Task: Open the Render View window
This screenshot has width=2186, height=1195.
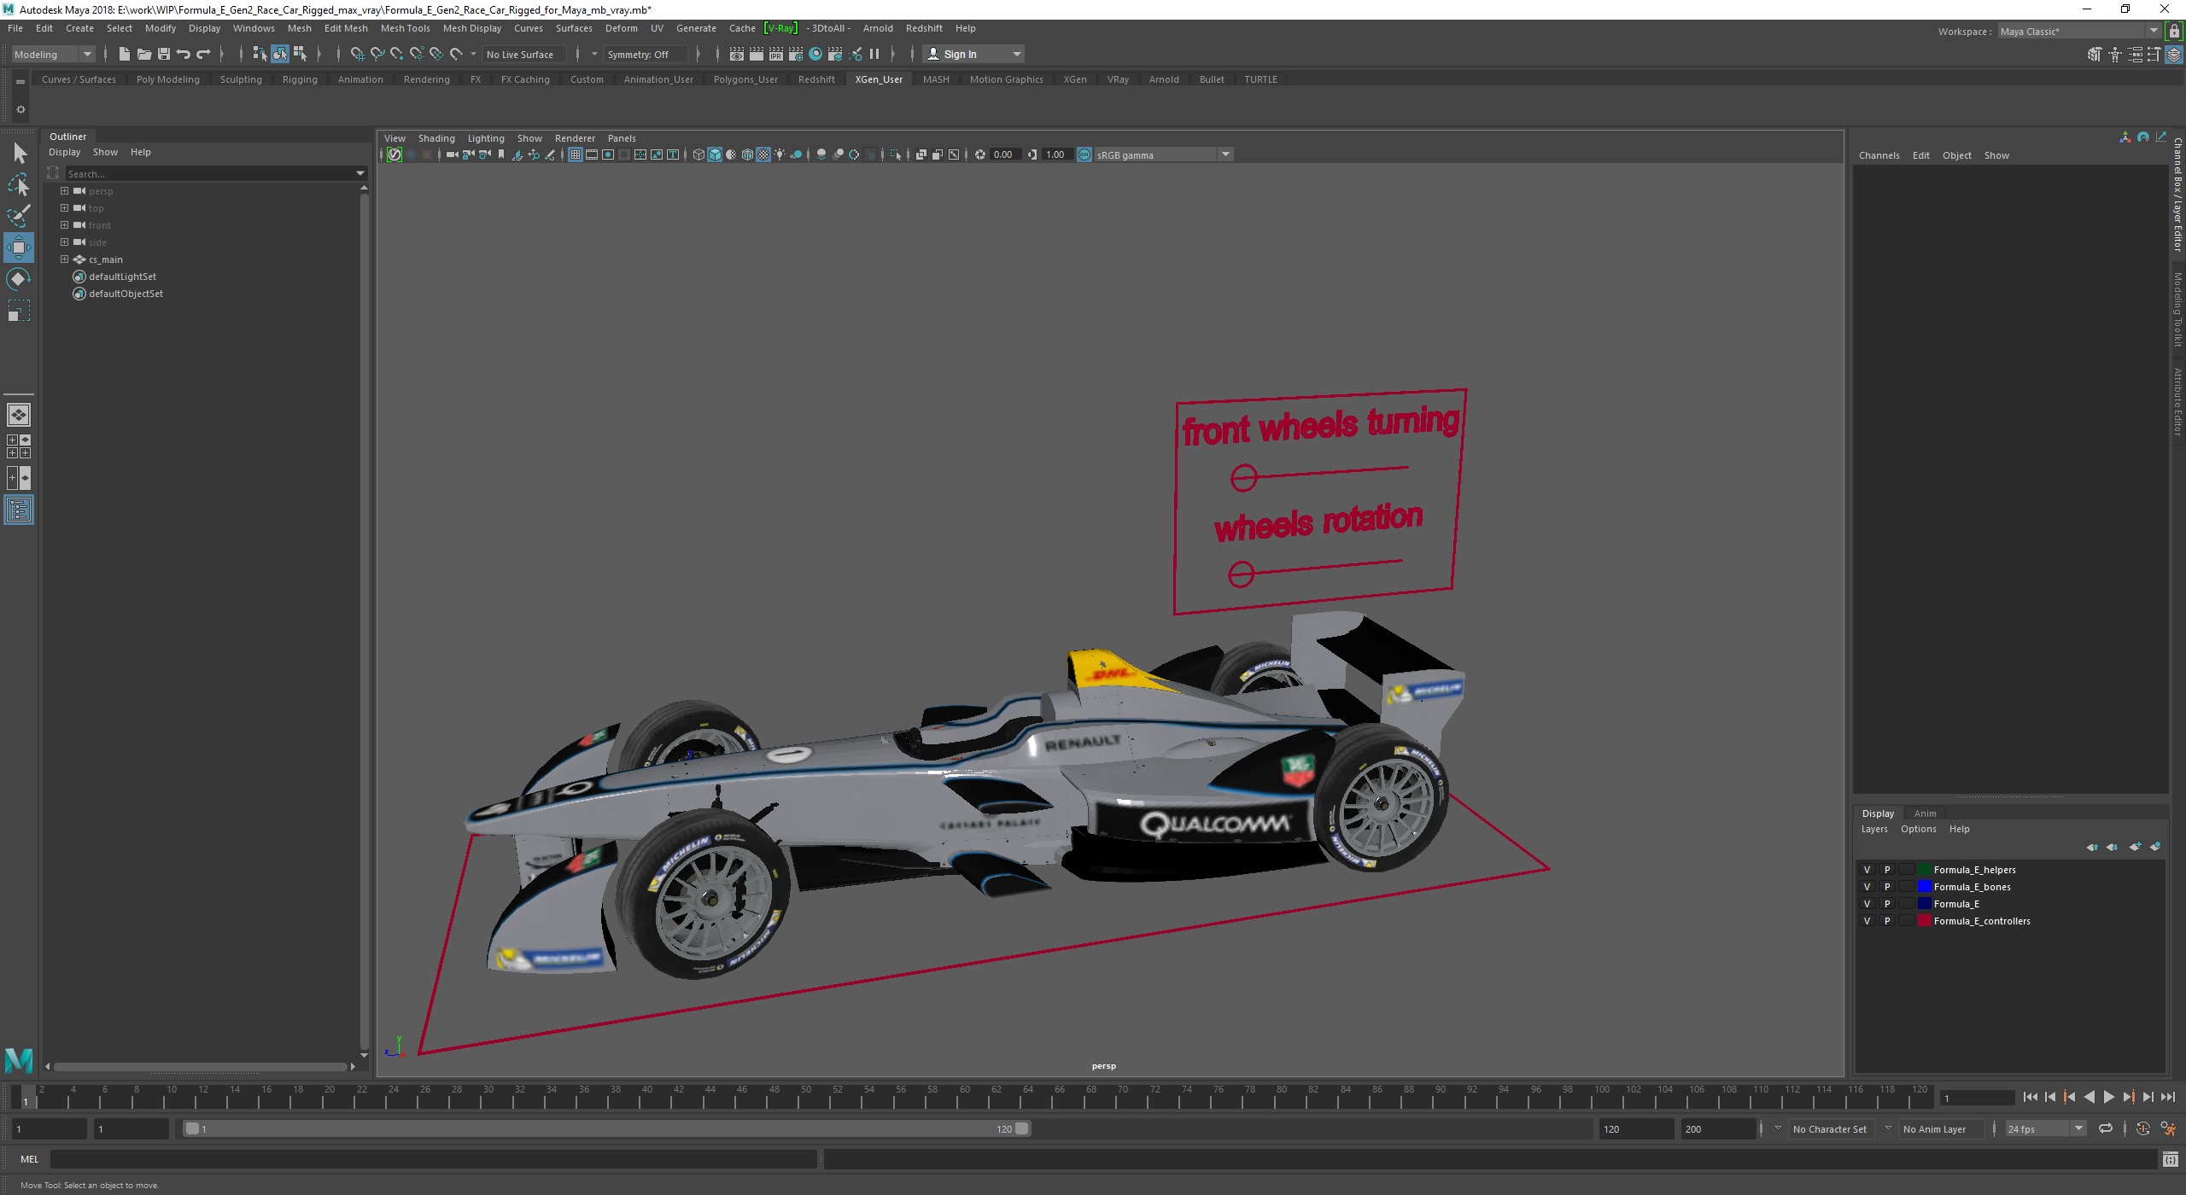Action: point(736,54)
